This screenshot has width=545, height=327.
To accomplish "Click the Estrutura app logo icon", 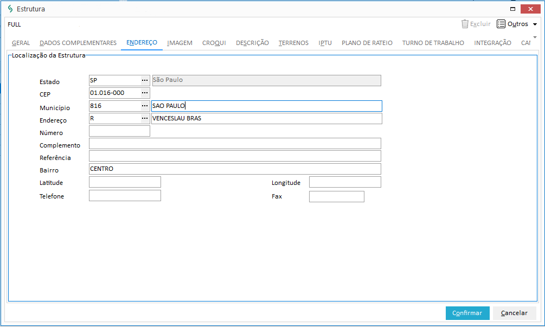I will 10,9.
